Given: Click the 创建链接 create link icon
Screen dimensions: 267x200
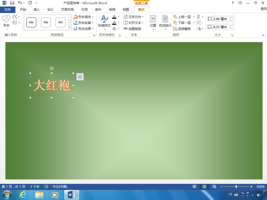Looking at the screenshot, I should coord(125,29).
